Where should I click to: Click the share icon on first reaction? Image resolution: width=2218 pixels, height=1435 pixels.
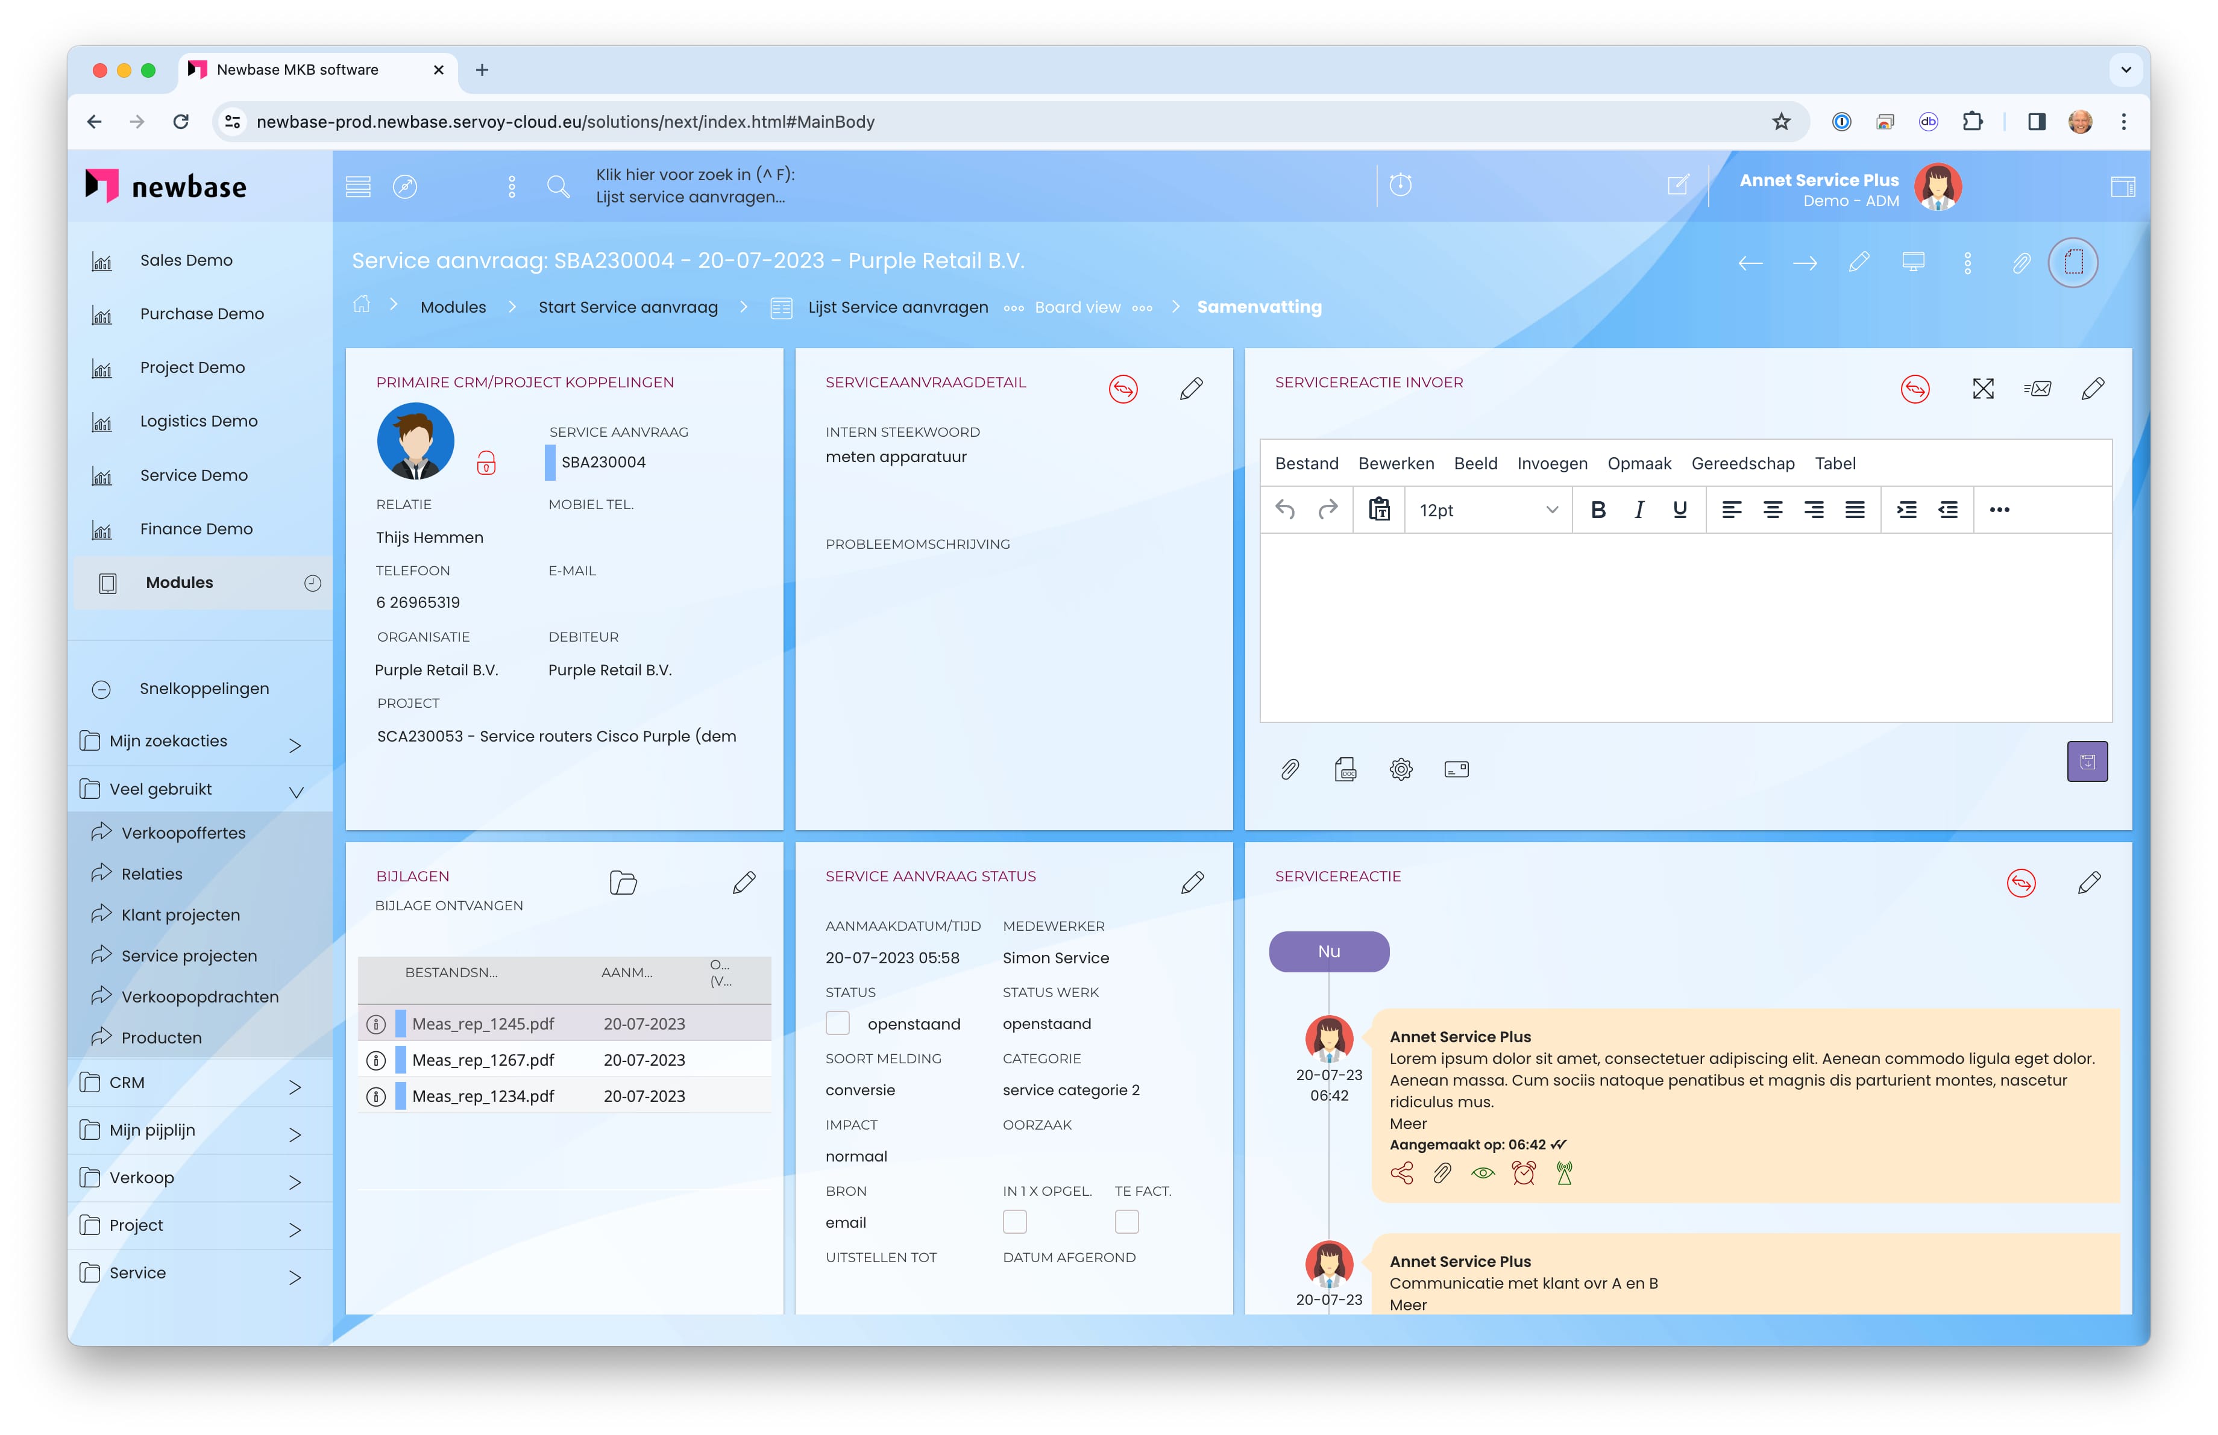[1402, 1174]
